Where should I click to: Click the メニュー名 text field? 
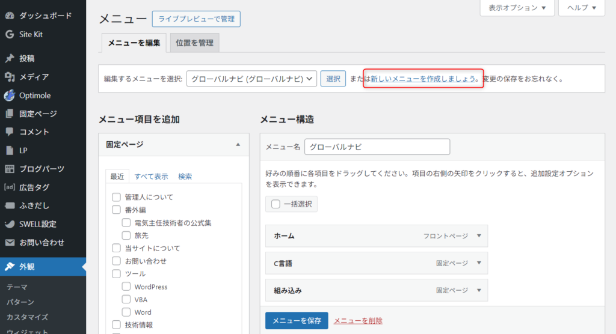(377, 147)
